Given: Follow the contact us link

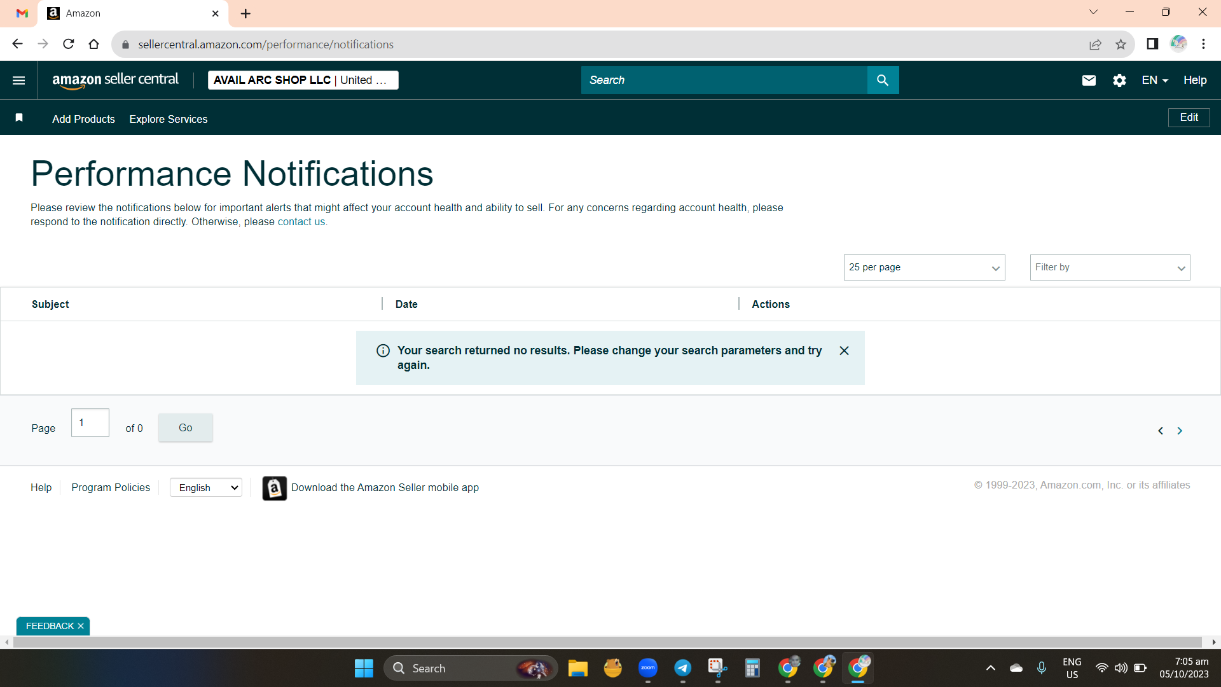Looking at the screenshot, I should (x=301, y=222).
